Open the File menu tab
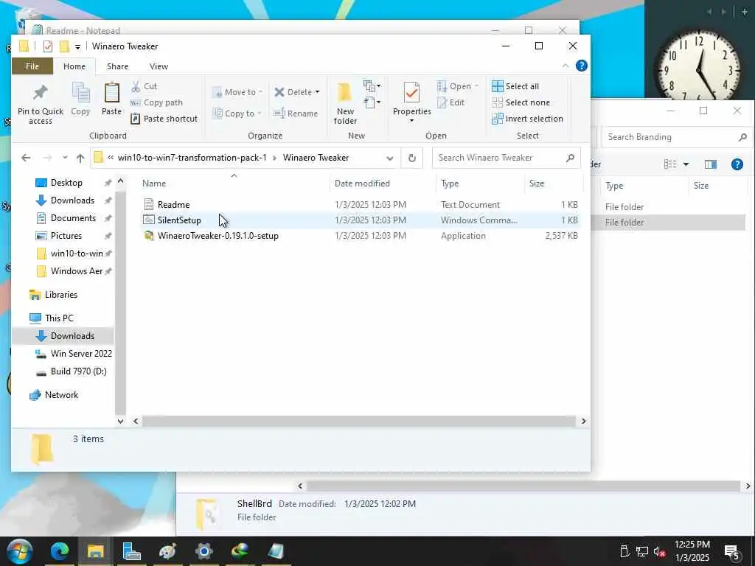The image size is (755, 566). click(32, 66)
